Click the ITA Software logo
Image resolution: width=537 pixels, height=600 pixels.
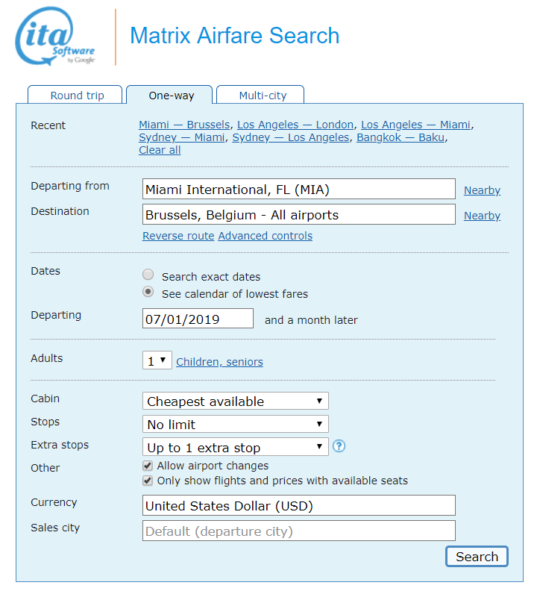[x=55, y=37]
